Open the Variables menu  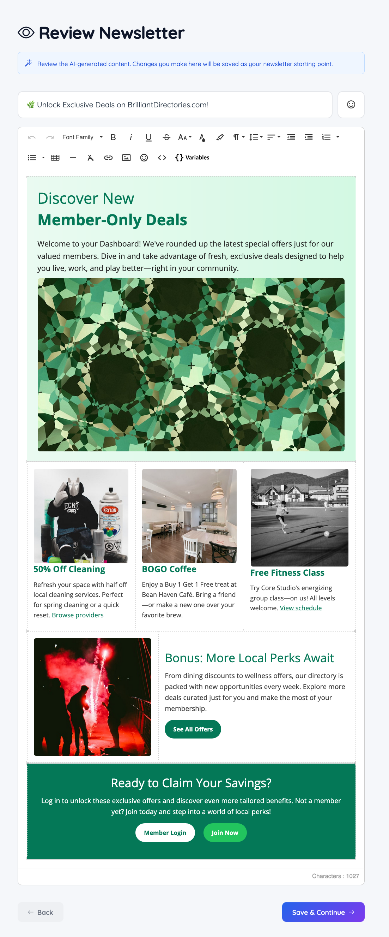point(193,158)
